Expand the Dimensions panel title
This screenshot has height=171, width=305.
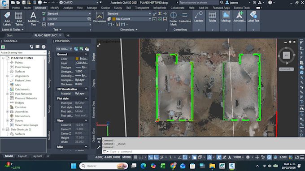click(x=129, y=30)
